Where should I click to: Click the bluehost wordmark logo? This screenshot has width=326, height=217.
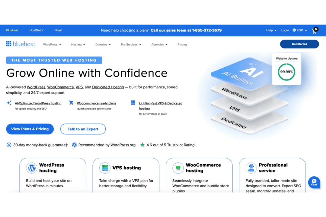point(24,44)
